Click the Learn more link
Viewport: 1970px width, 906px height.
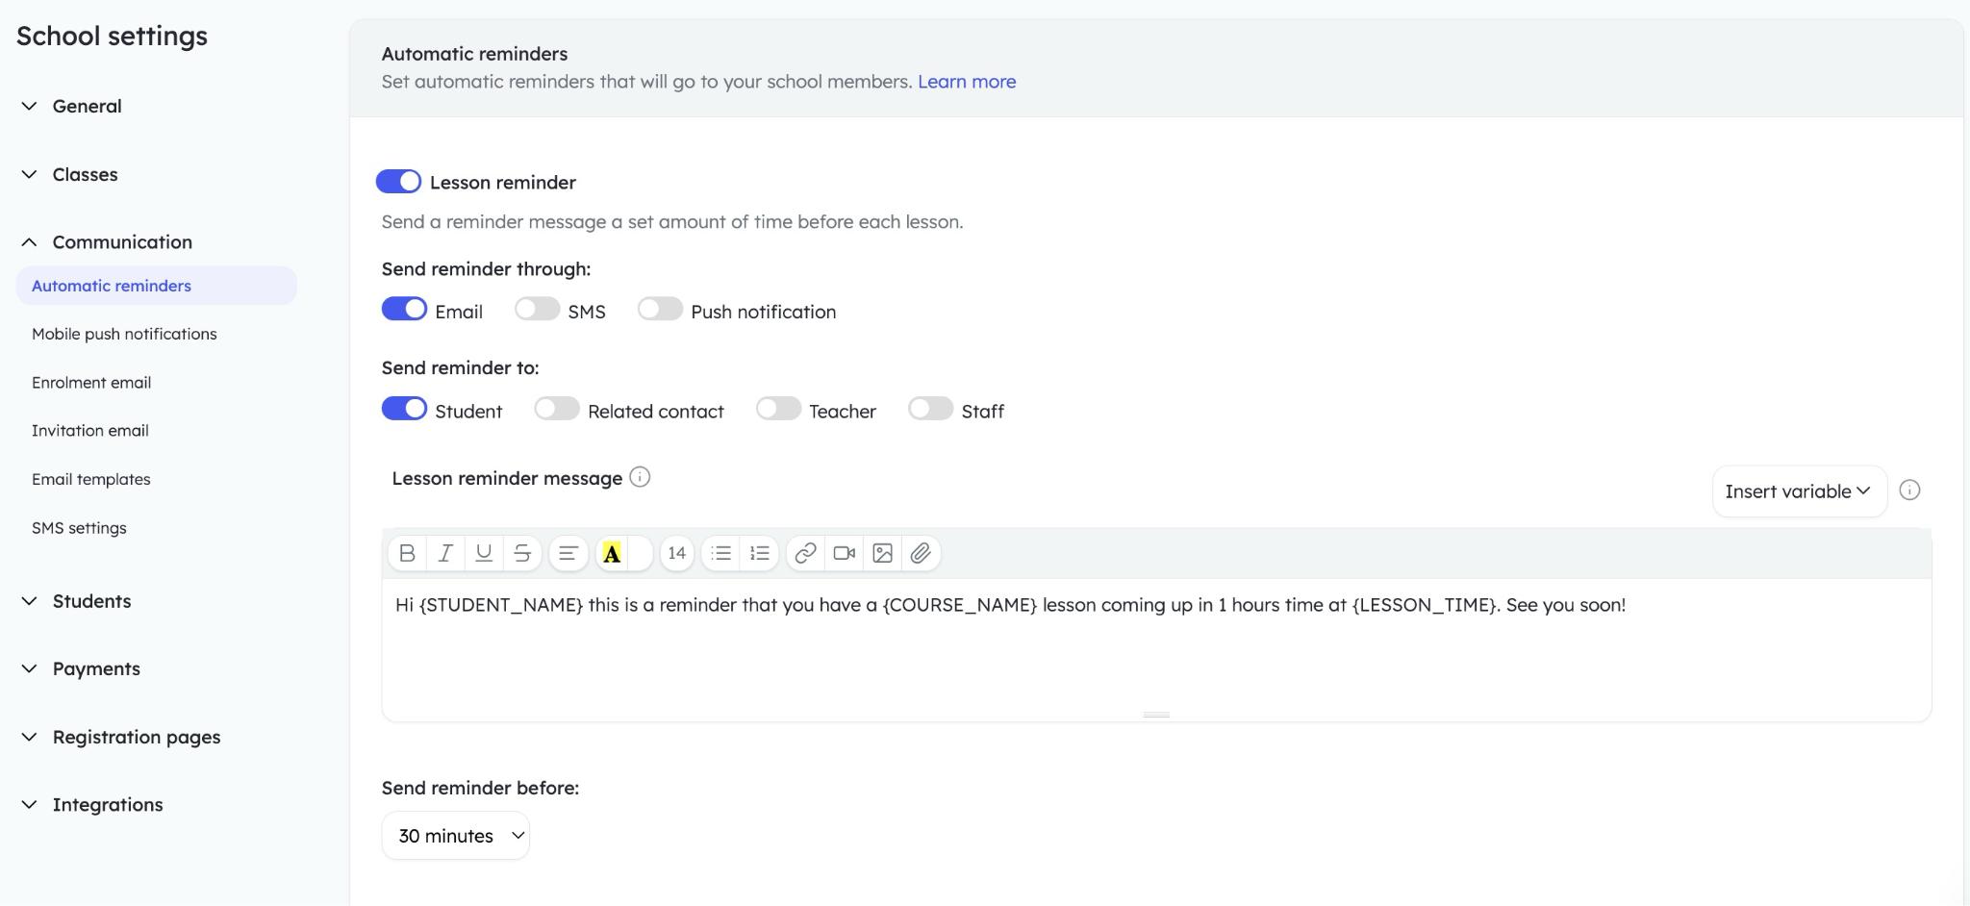[966, 82]
